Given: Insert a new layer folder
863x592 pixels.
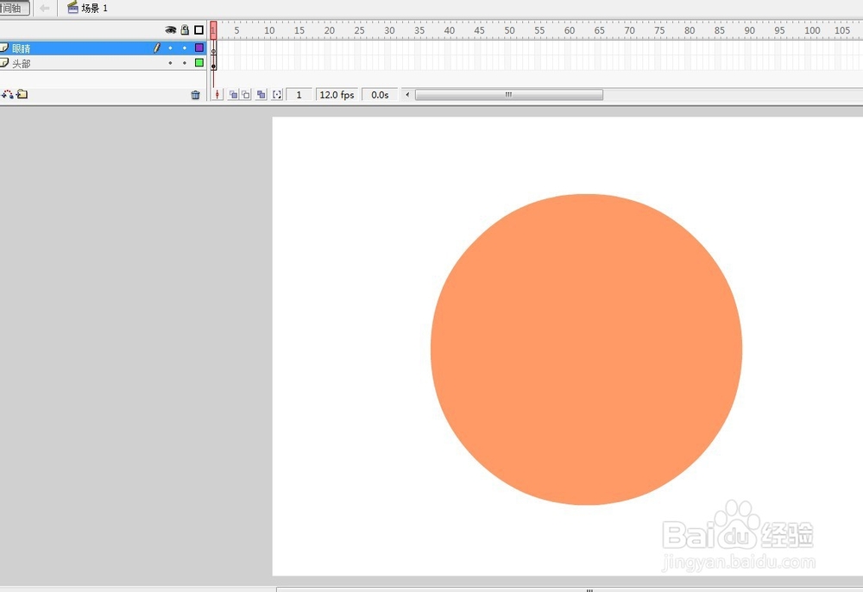Looking at the screenshot, I should coord(22,94).
